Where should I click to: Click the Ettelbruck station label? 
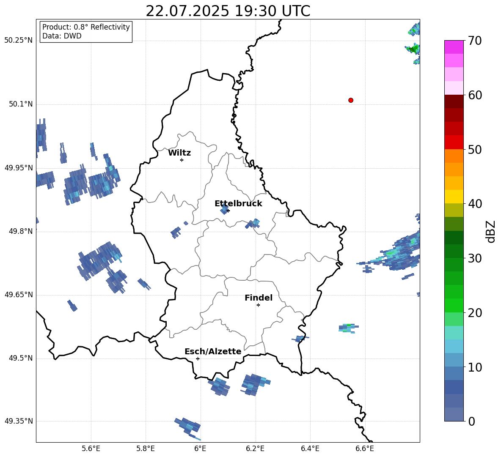tap(238, 204)
